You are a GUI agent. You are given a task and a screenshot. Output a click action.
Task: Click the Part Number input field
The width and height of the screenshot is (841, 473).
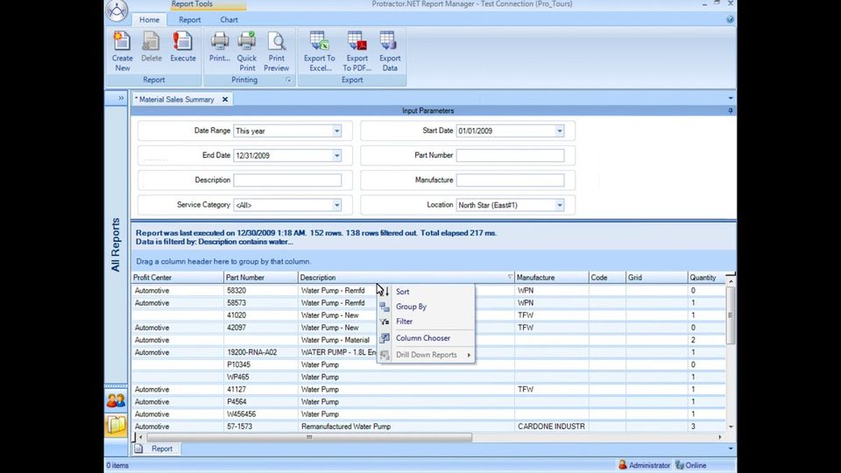[x=510, y=156]
